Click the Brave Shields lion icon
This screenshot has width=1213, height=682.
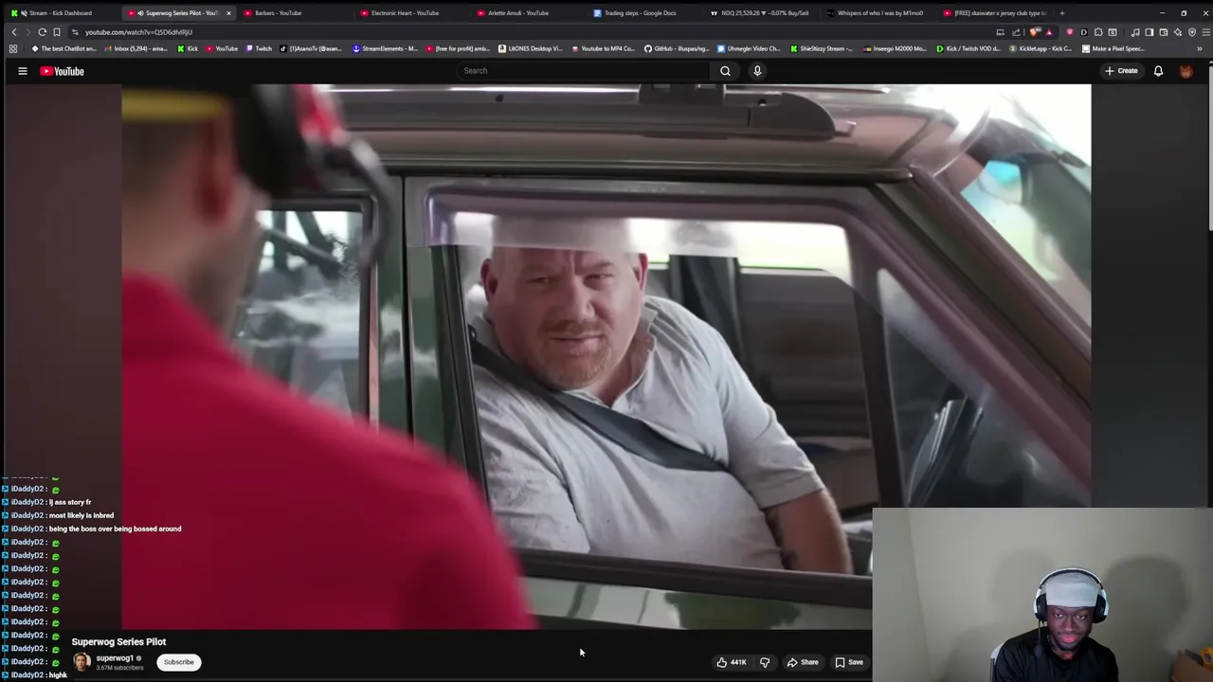pos(1033,32)
